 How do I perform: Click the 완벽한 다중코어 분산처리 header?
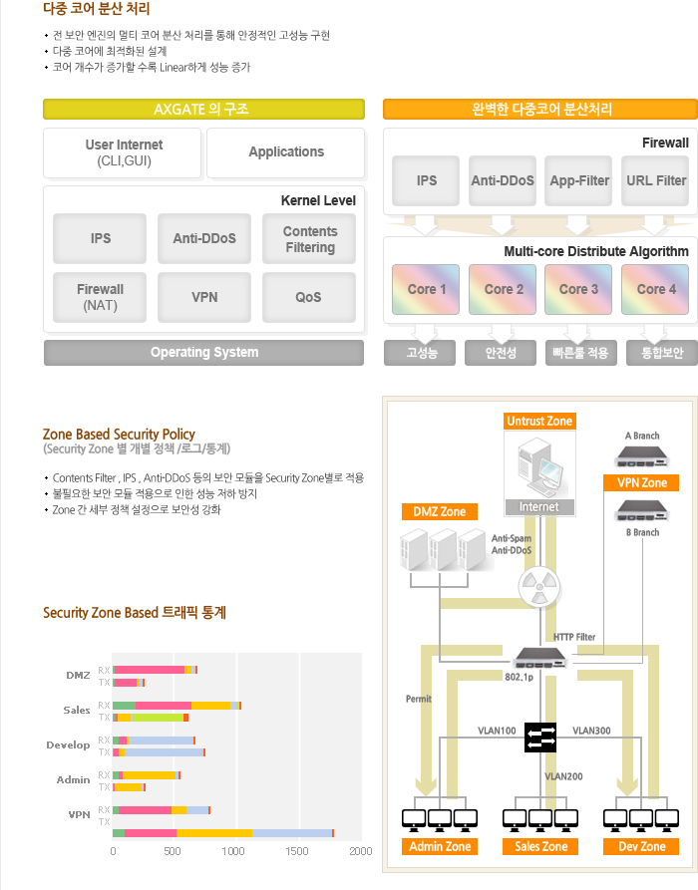(540, 109)
